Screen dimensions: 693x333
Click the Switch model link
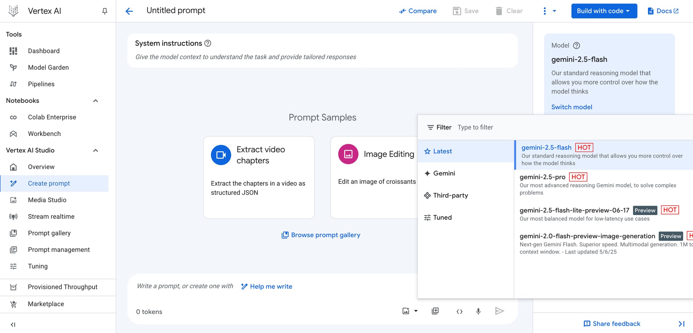click(572, 107)
